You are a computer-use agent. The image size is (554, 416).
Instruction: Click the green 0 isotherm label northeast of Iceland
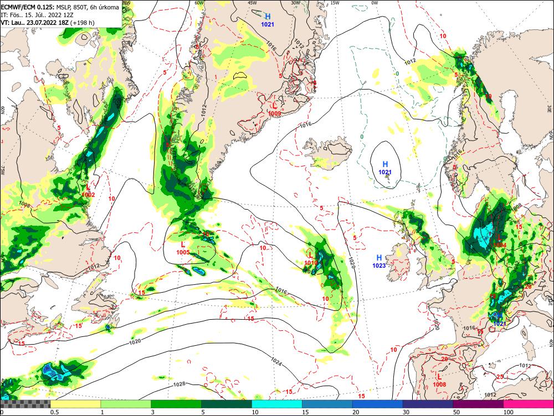pos(361,137)
